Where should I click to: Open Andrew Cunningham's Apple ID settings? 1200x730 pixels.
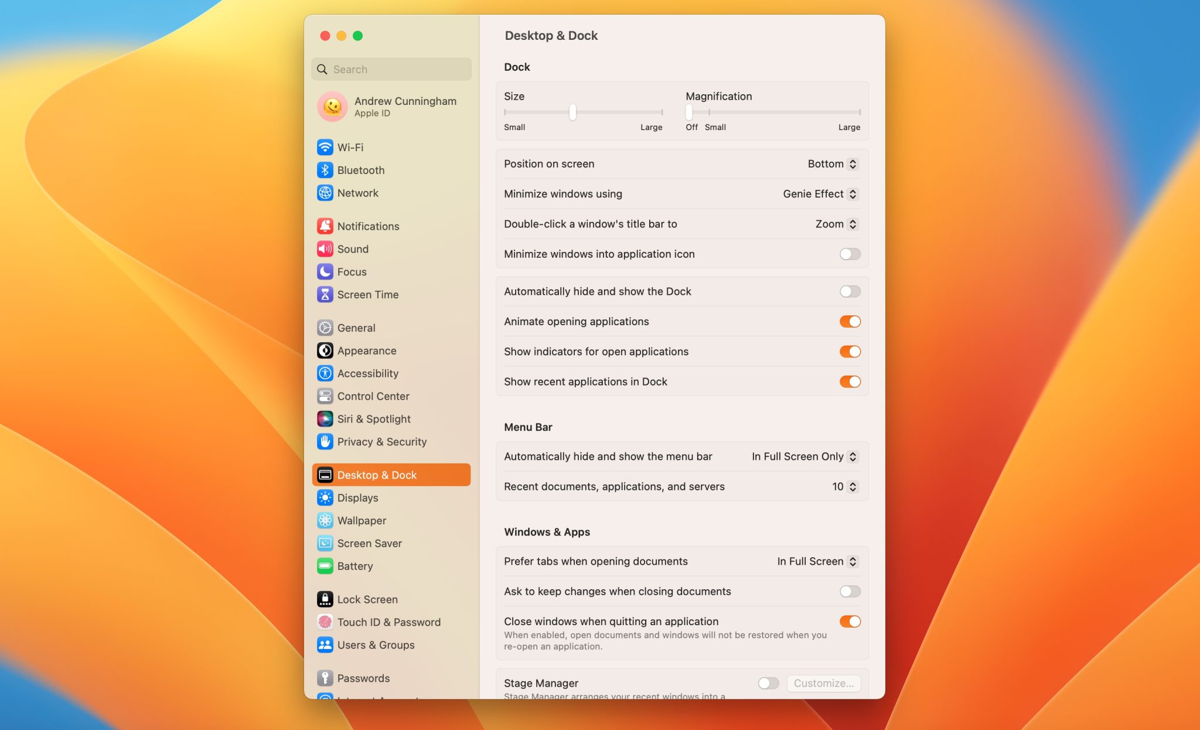pos(391,106)
